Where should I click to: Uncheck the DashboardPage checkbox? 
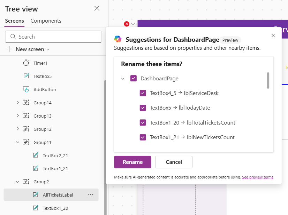[134, 78]
